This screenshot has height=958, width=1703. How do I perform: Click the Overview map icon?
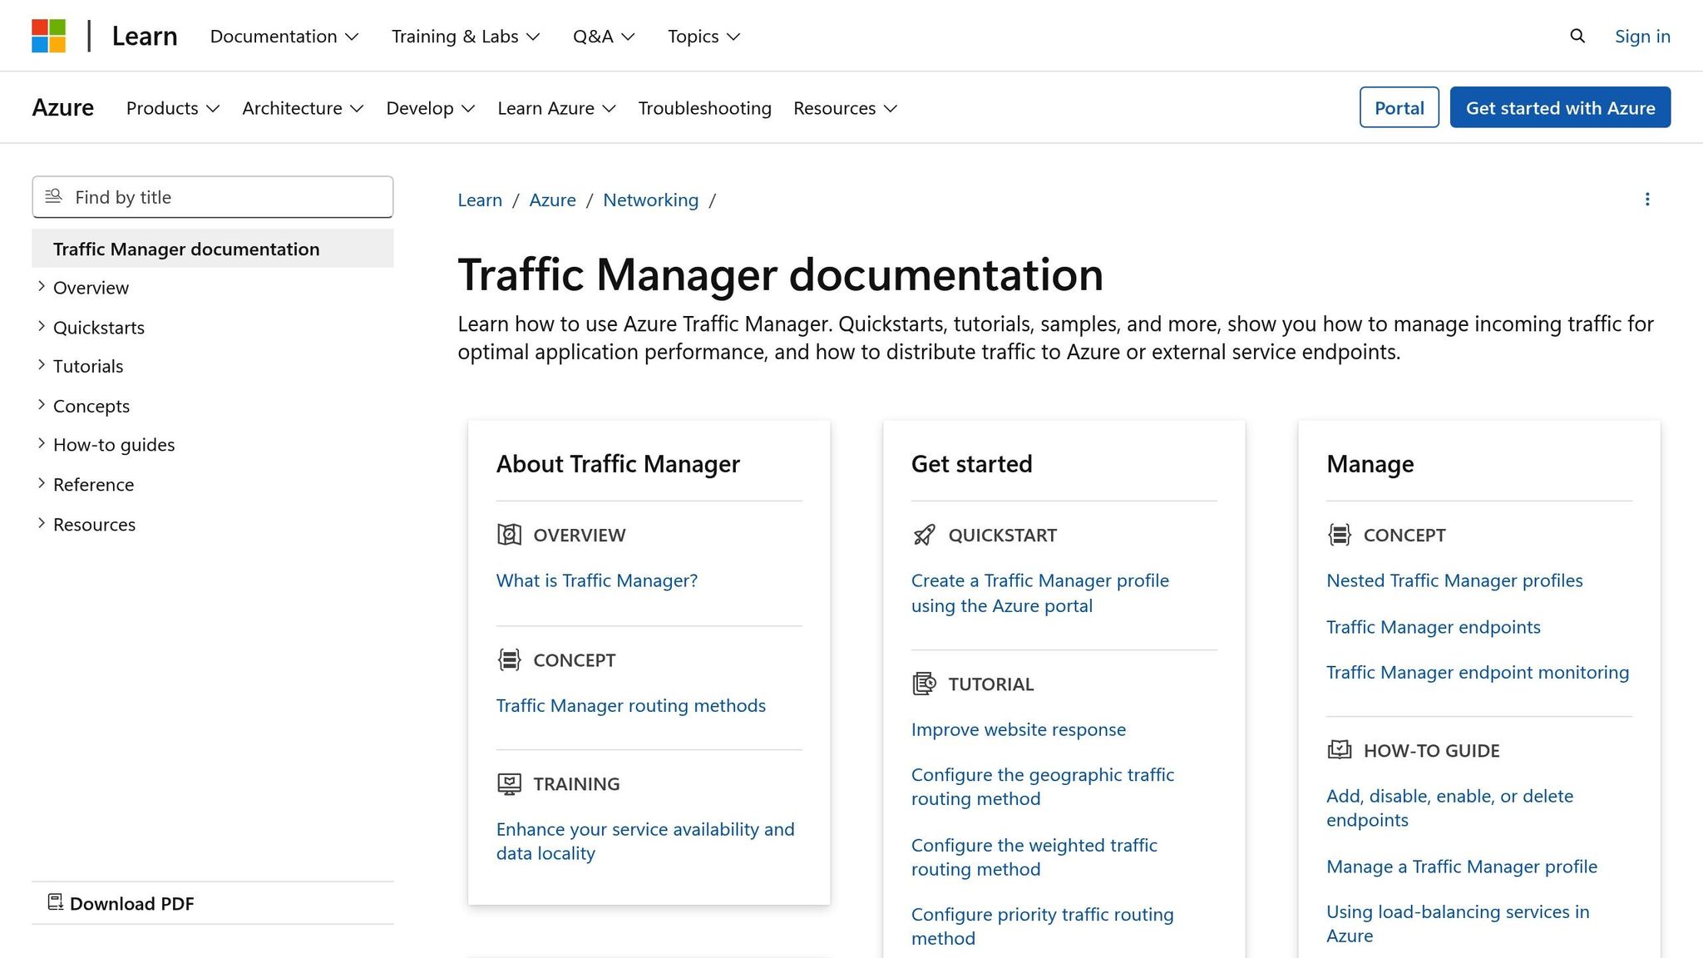509,535
